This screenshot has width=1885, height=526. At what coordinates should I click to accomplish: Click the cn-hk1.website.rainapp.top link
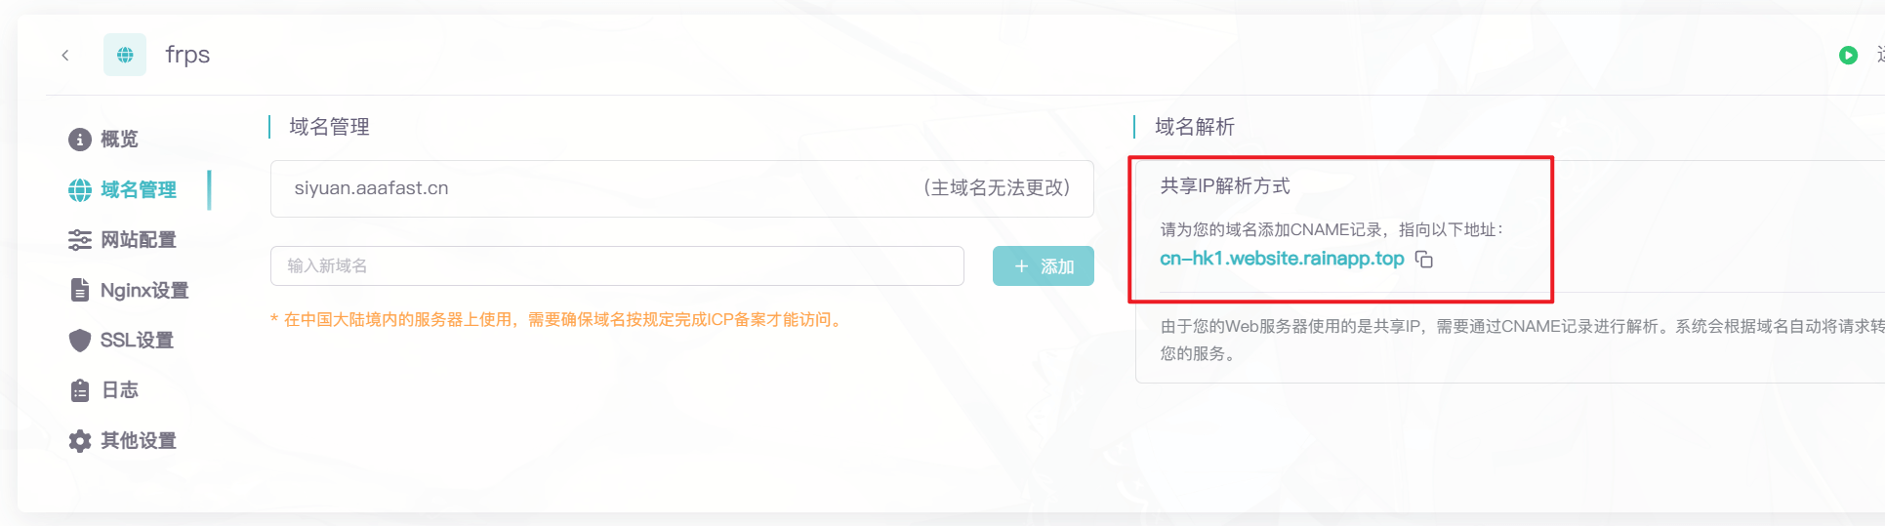pos(1281,259)
